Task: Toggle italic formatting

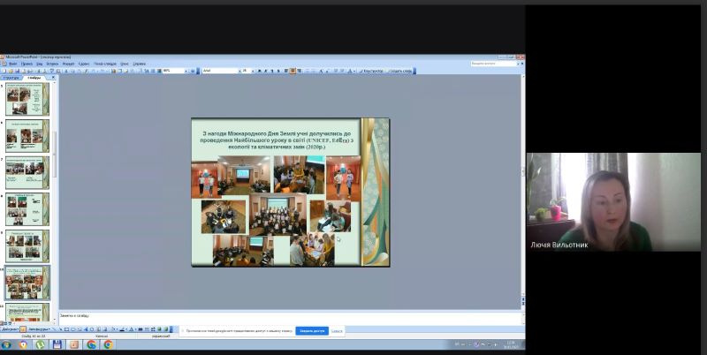Action: coord(266,71)
